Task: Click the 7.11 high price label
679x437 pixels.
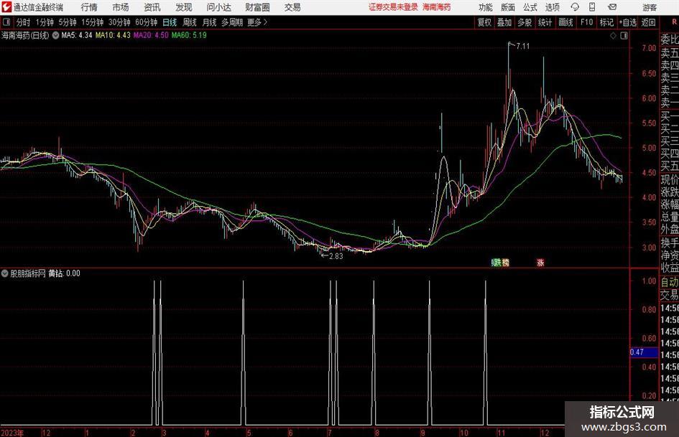Action: click(x=522, y=47)
